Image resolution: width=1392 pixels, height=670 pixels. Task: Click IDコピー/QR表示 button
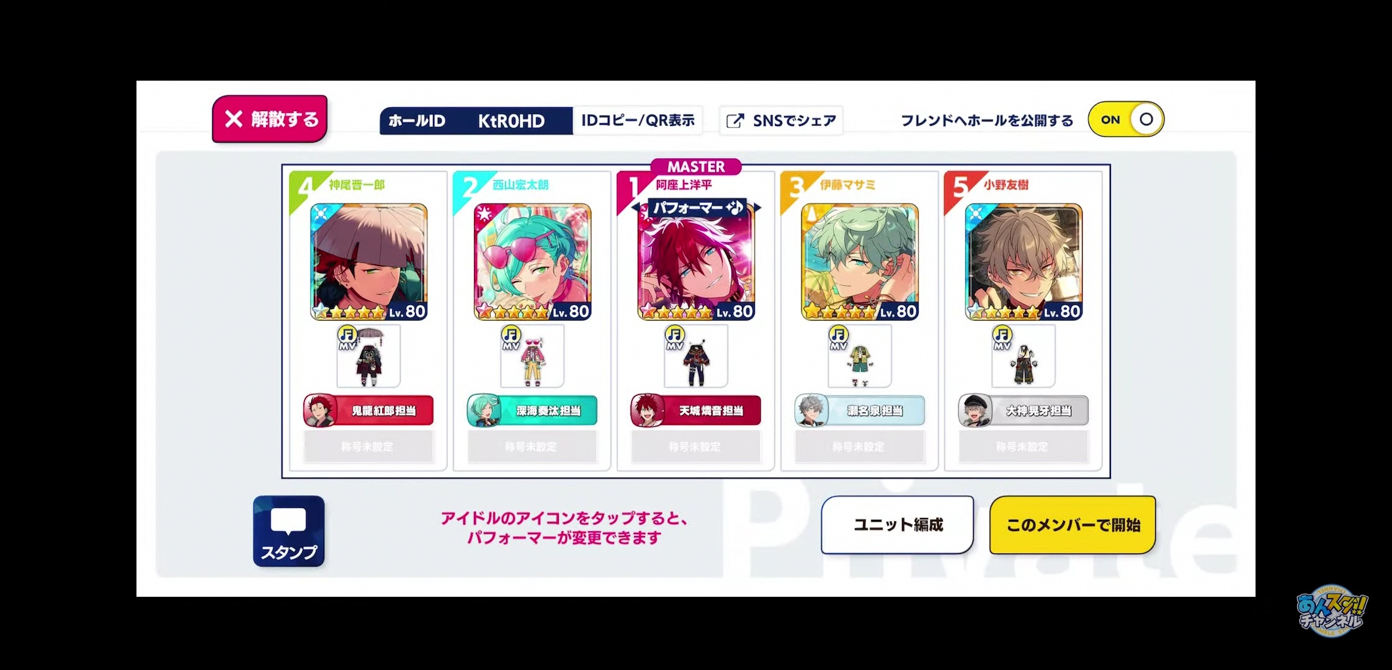click(638, 120)
